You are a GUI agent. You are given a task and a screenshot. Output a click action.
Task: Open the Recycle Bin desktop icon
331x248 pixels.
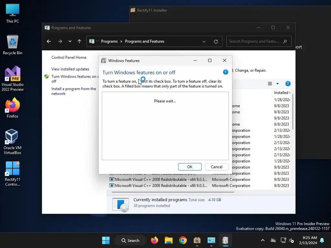tap(13, 45)
